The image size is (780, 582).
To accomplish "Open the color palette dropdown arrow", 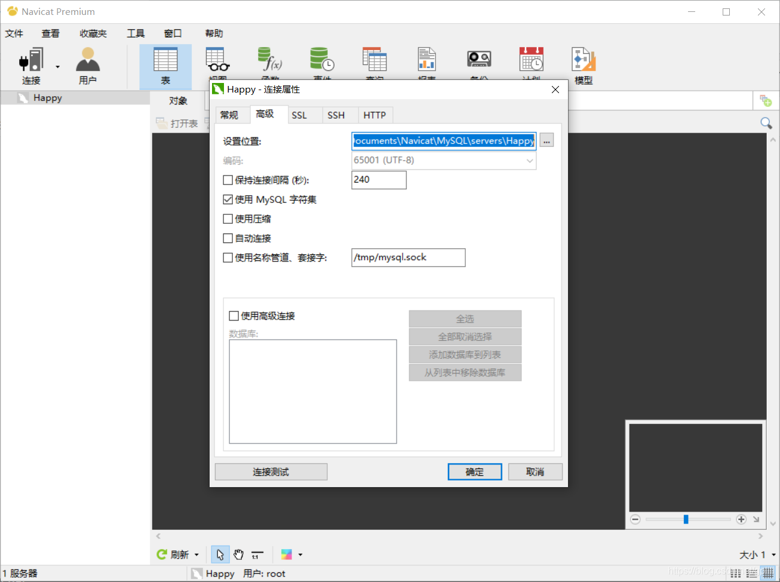I will tap(300, 555).
